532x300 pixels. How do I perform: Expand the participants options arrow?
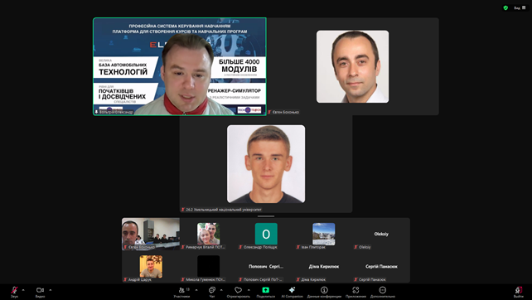[x=196, y=290]
